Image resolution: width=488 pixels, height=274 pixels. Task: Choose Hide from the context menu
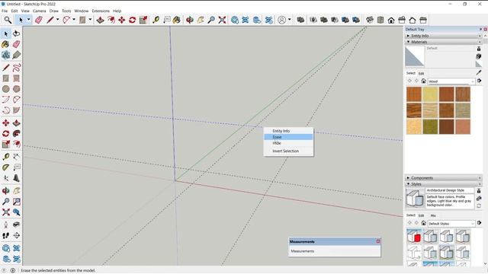(288, 143)
